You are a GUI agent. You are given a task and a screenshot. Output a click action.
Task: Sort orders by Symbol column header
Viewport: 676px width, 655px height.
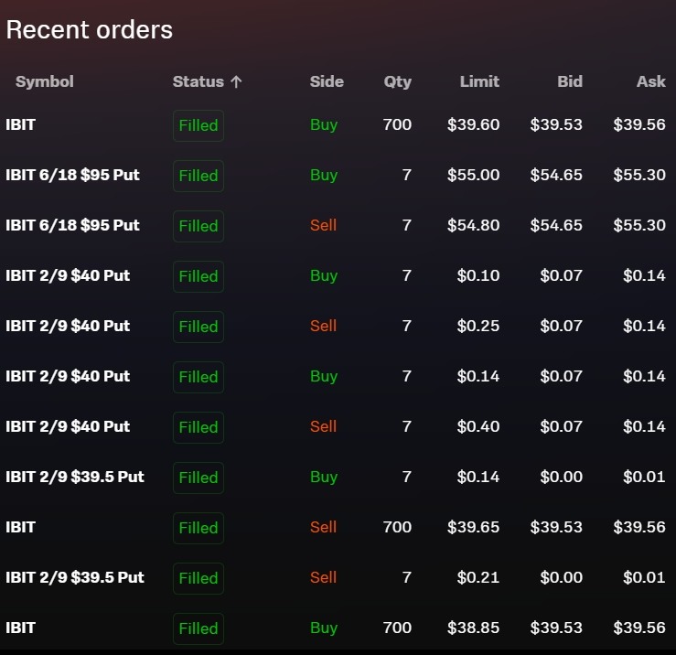[x=45, y=81]
